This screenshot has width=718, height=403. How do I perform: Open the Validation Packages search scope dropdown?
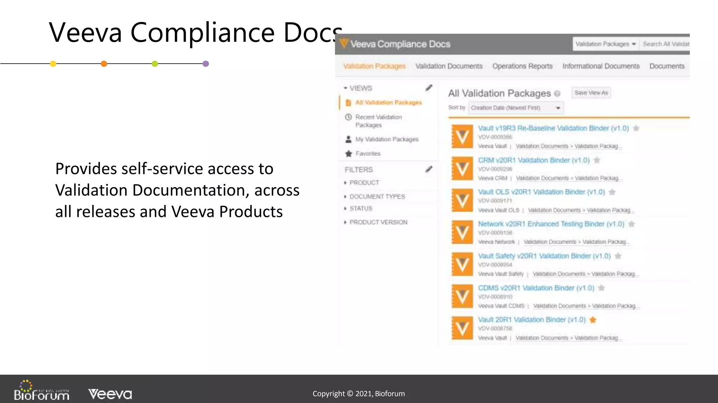click(605, 44)
